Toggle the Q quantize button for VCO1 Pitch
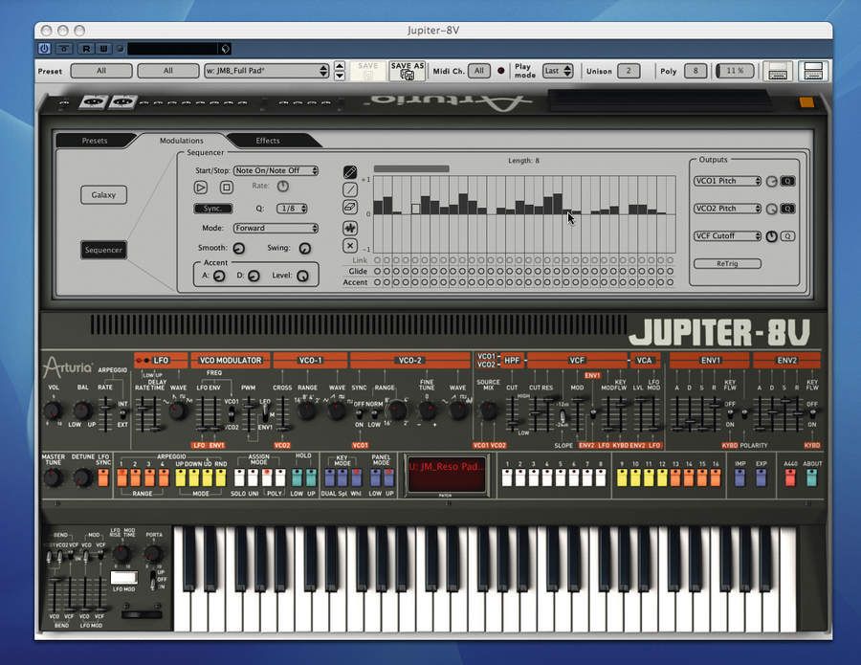Screen dimensions: 861x665 [x=787, y=181]
